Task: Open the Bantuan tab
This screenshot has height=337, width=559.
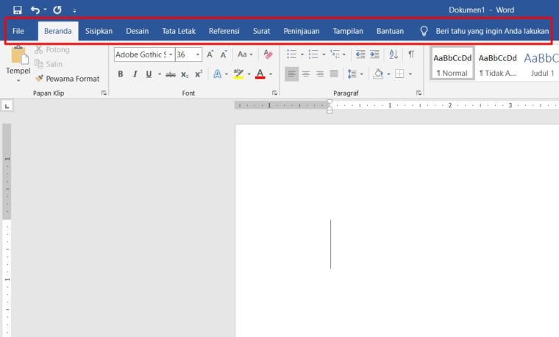Action: [390, 31]
